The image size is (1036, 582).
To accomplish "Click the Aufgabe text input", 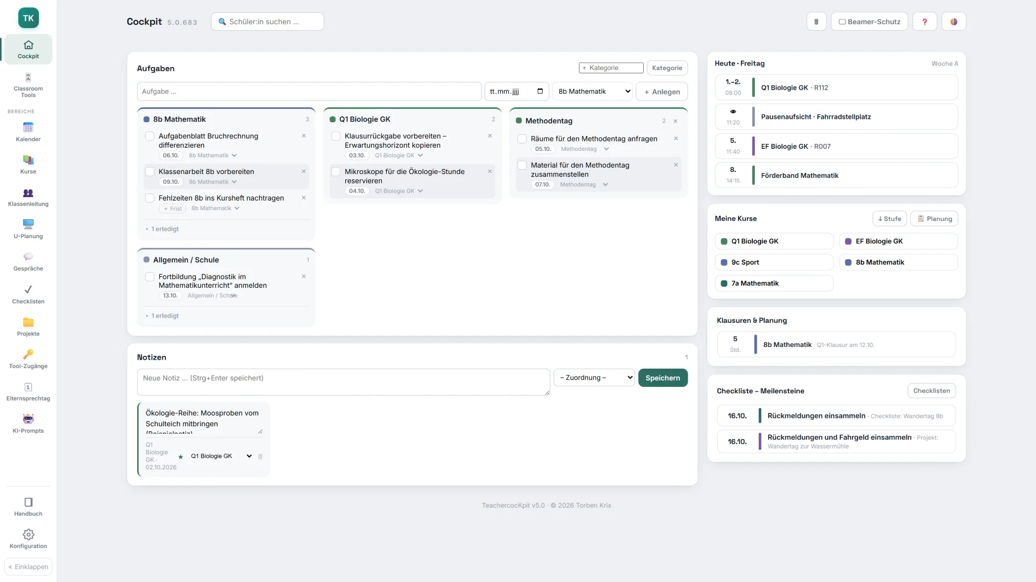I will tap(309, 92).
